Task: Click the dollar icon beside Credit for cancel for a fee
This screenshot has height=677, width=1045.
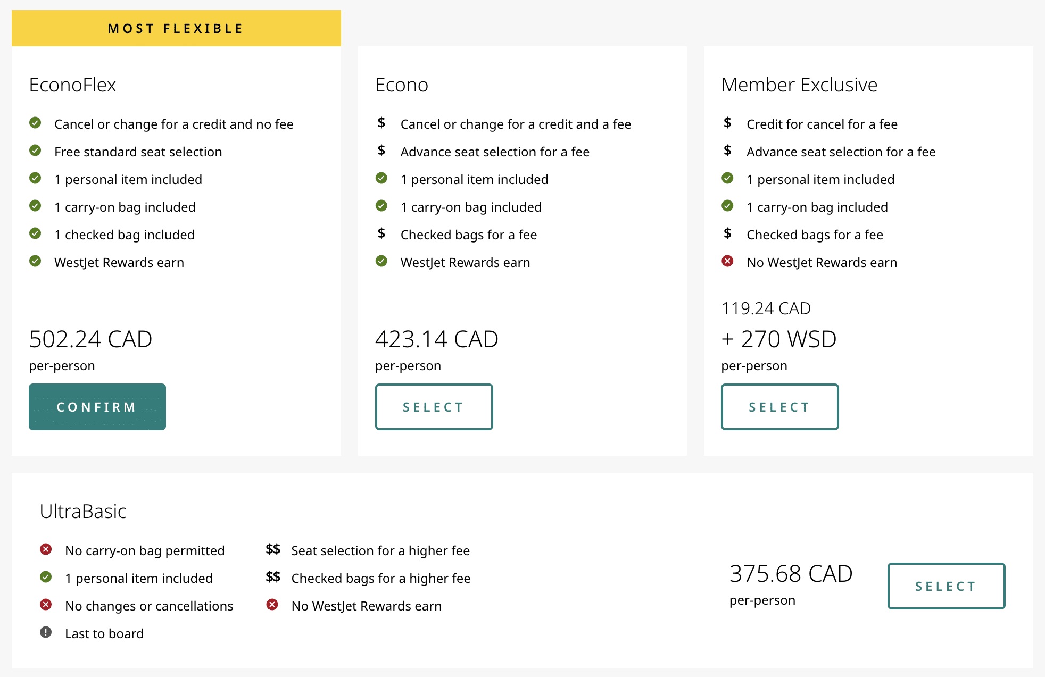Action: coord(727,123)
